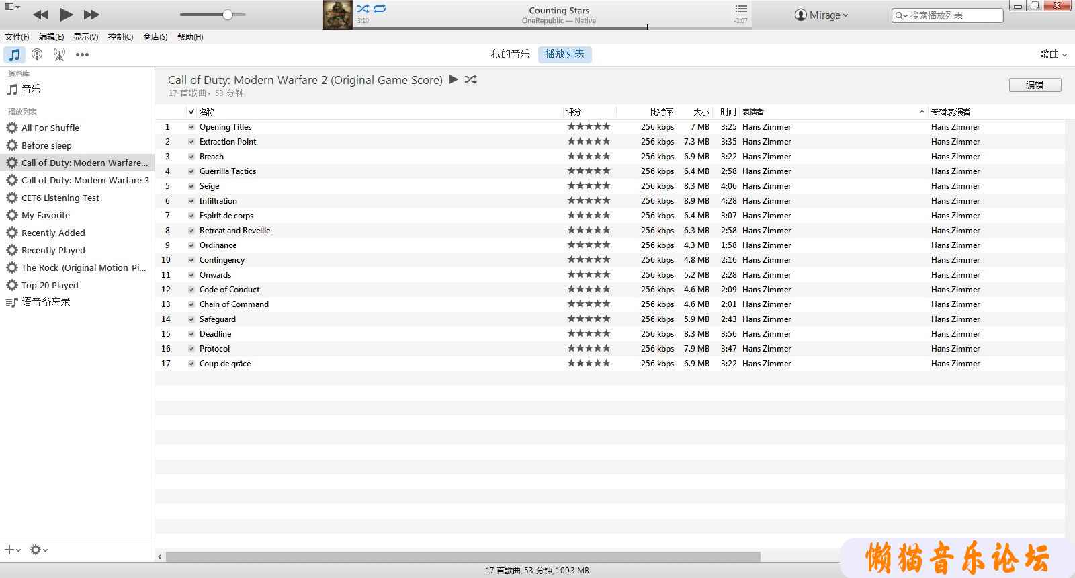This screenshot has height=578, width=1075.
Task: Open the Up Next list icon
Action: (x=741, y=9)
